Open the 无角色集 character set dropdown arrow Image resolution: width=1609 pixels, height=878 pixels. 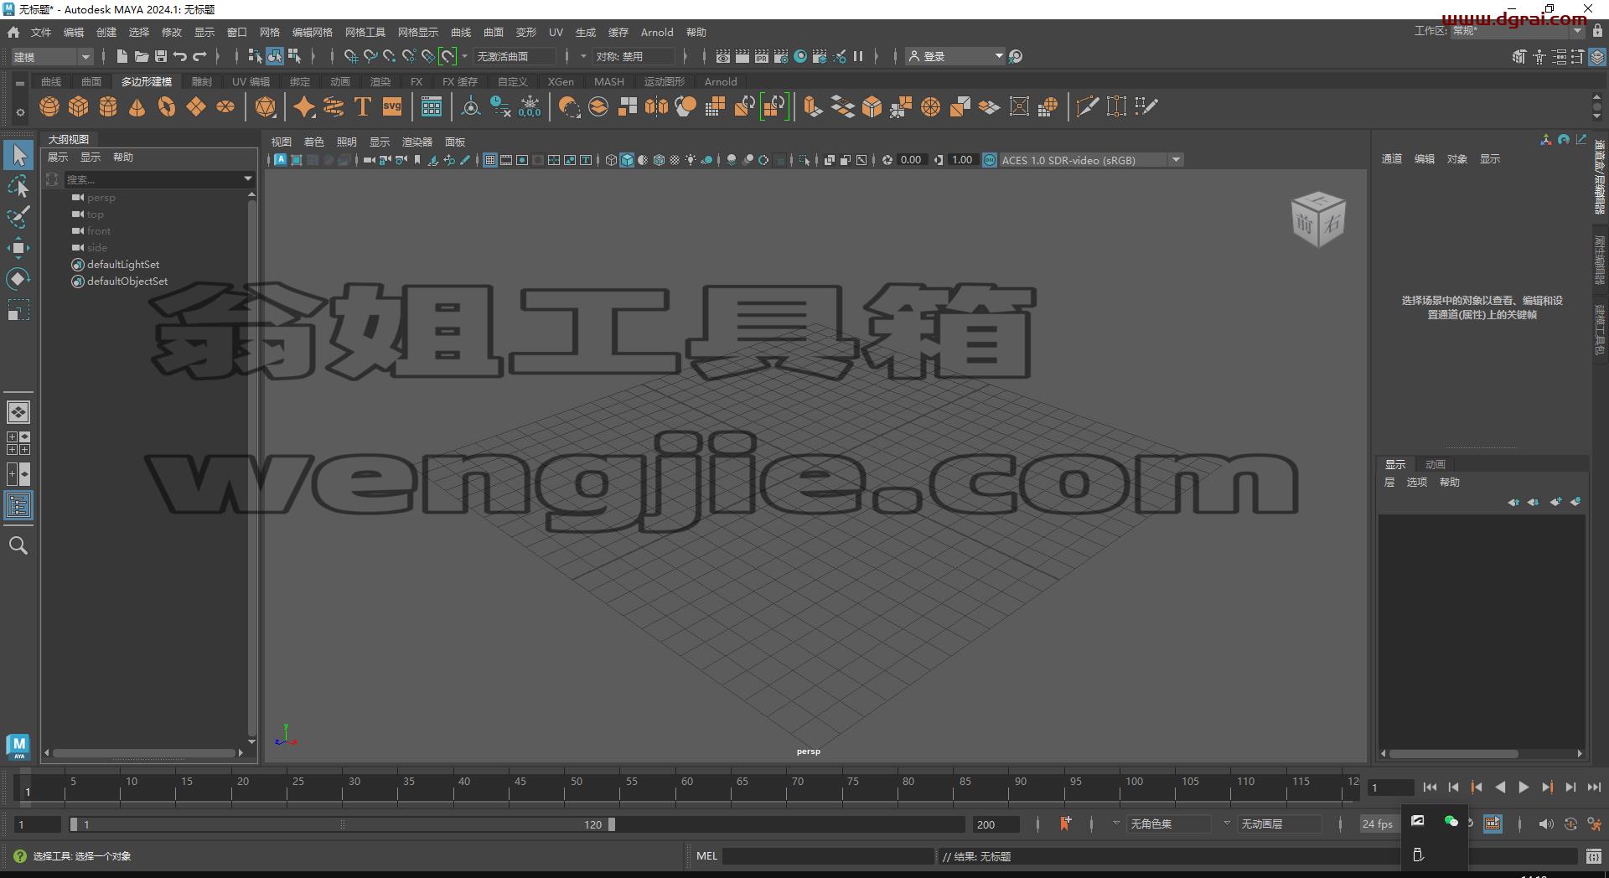[x=1116, y=824]
